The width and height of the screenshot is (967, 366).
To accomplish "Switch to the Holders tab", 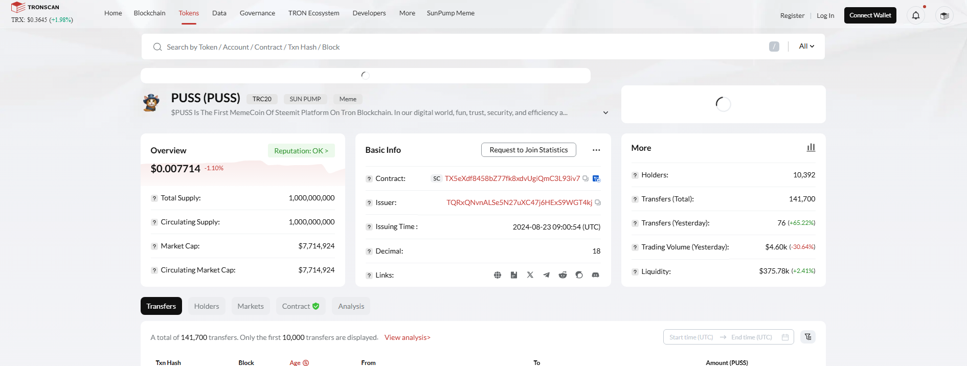I will coord(207,306).
